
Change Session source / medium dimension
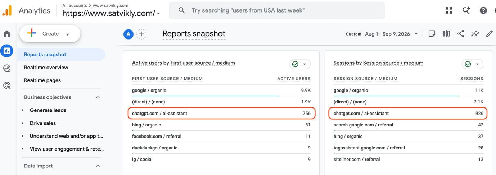click(393, 63)
